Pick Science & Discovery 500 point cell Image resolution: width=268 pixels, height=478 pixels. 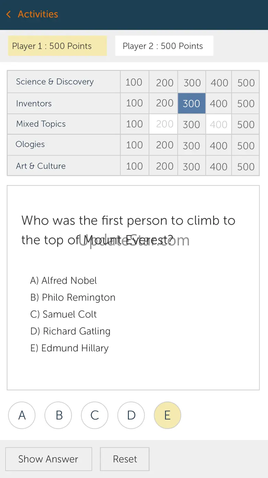coord(246,82)
